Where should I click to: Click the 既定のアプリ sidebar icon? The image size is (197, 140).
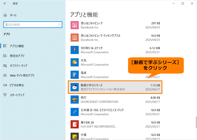(x=5, y=56)
